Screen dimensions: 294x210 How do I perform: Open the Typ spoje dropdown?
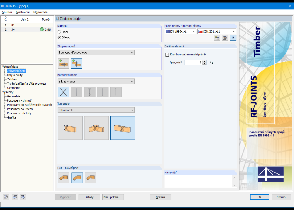96,110
